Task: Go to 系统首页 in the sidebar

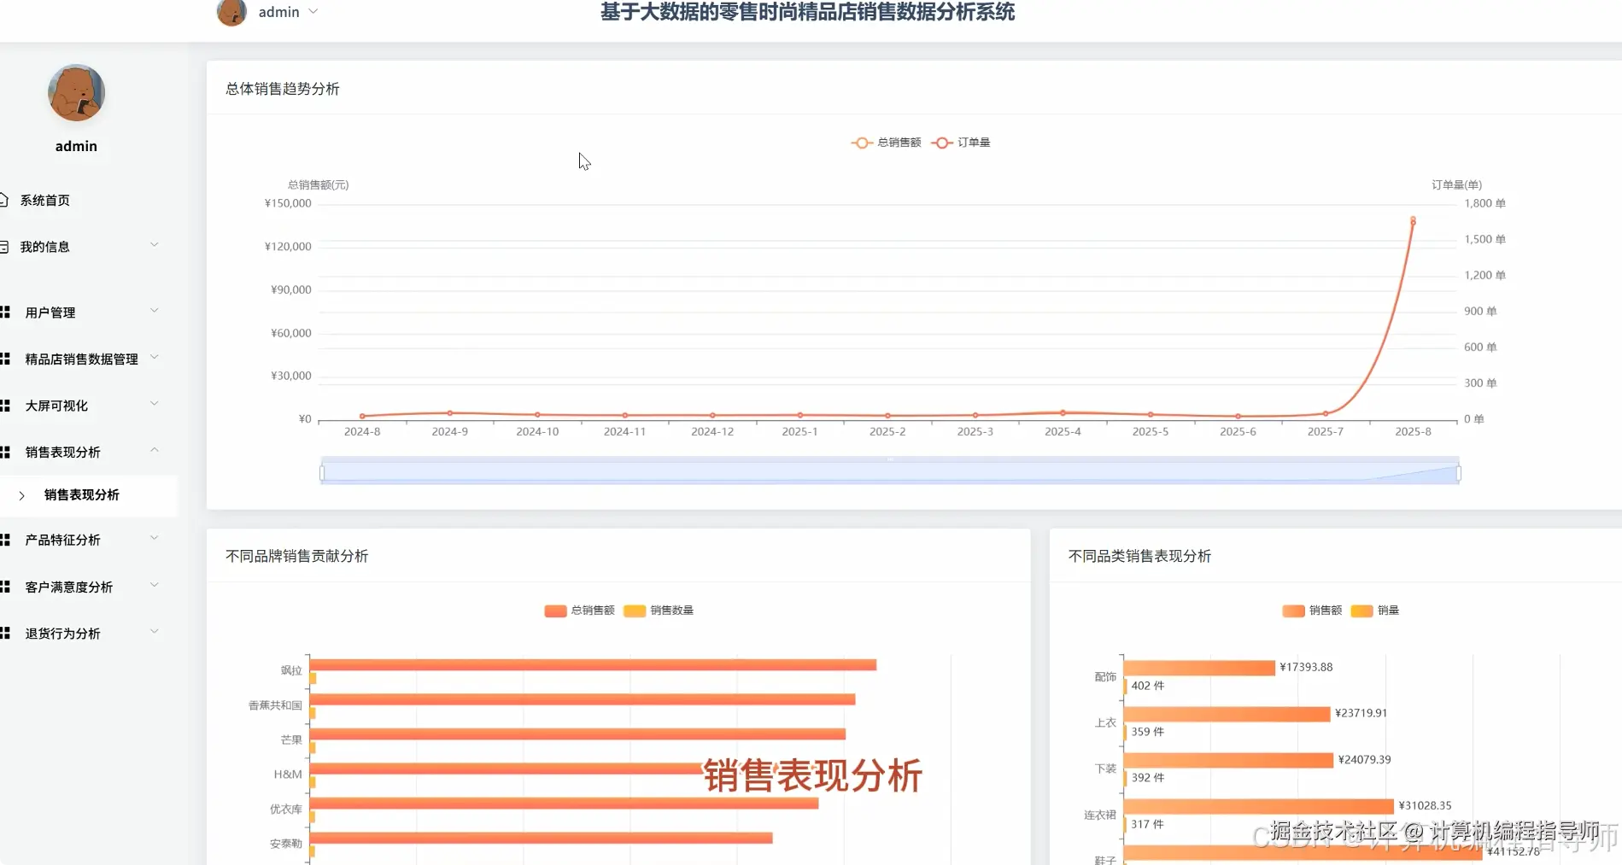Action: 45,201
